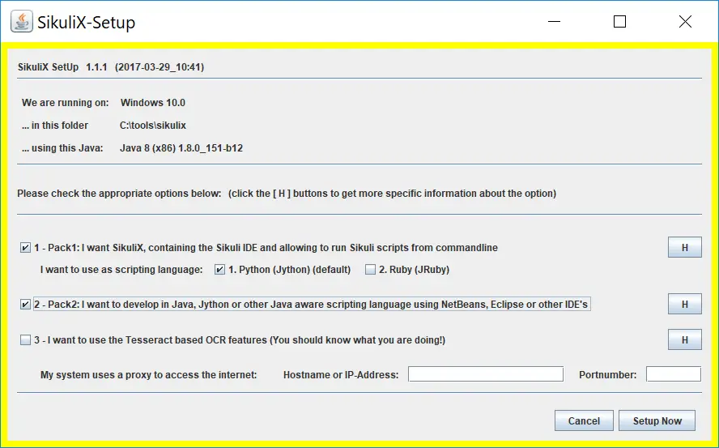The image size is (719, 448).
Task: Open help for Pack1 option via H button
Action: [x=685, y=247]
